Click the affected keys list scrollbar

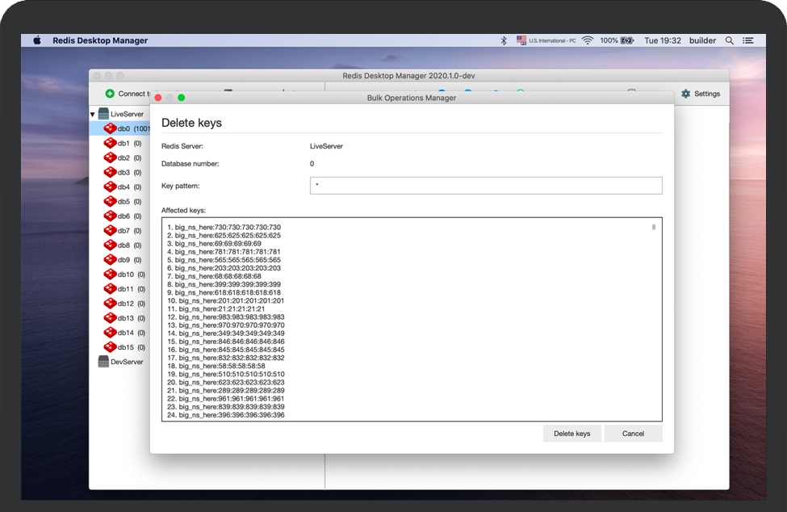(x=654, y=228)
